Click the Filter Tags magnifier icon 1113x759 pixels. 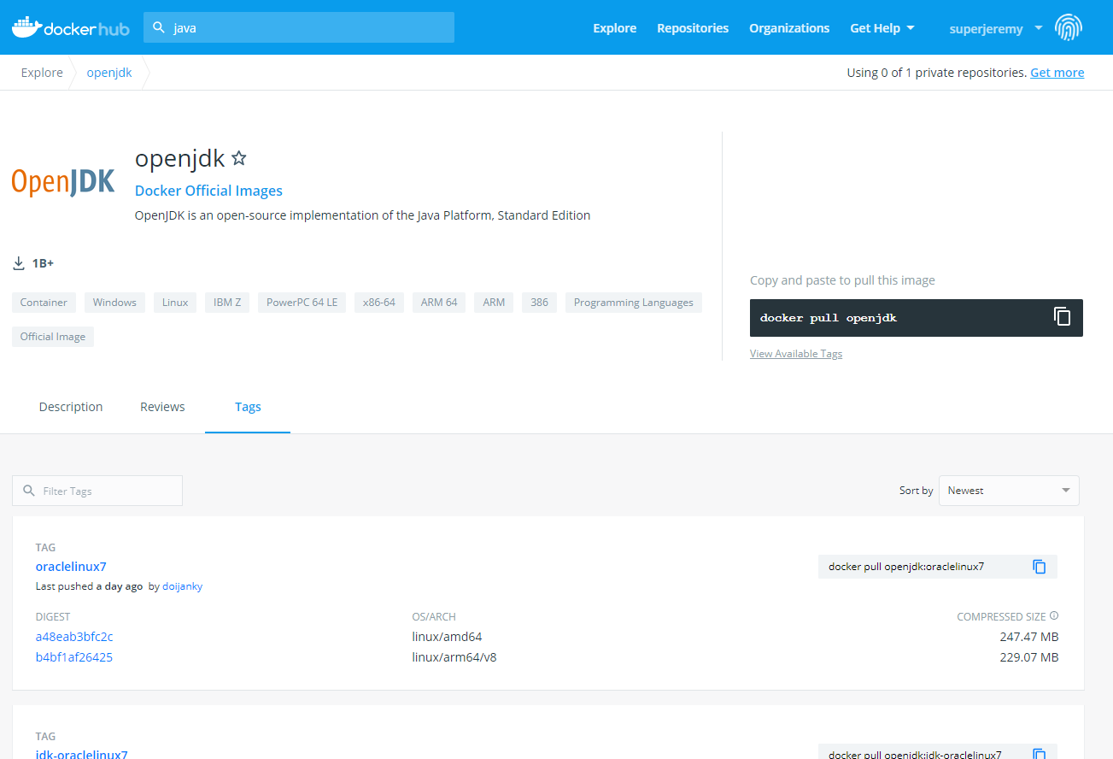(x=29, y=491)
